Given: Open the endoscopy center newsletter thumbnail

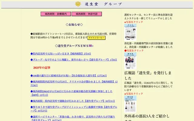Looking at the screenshot, I should tap(130, 61).
